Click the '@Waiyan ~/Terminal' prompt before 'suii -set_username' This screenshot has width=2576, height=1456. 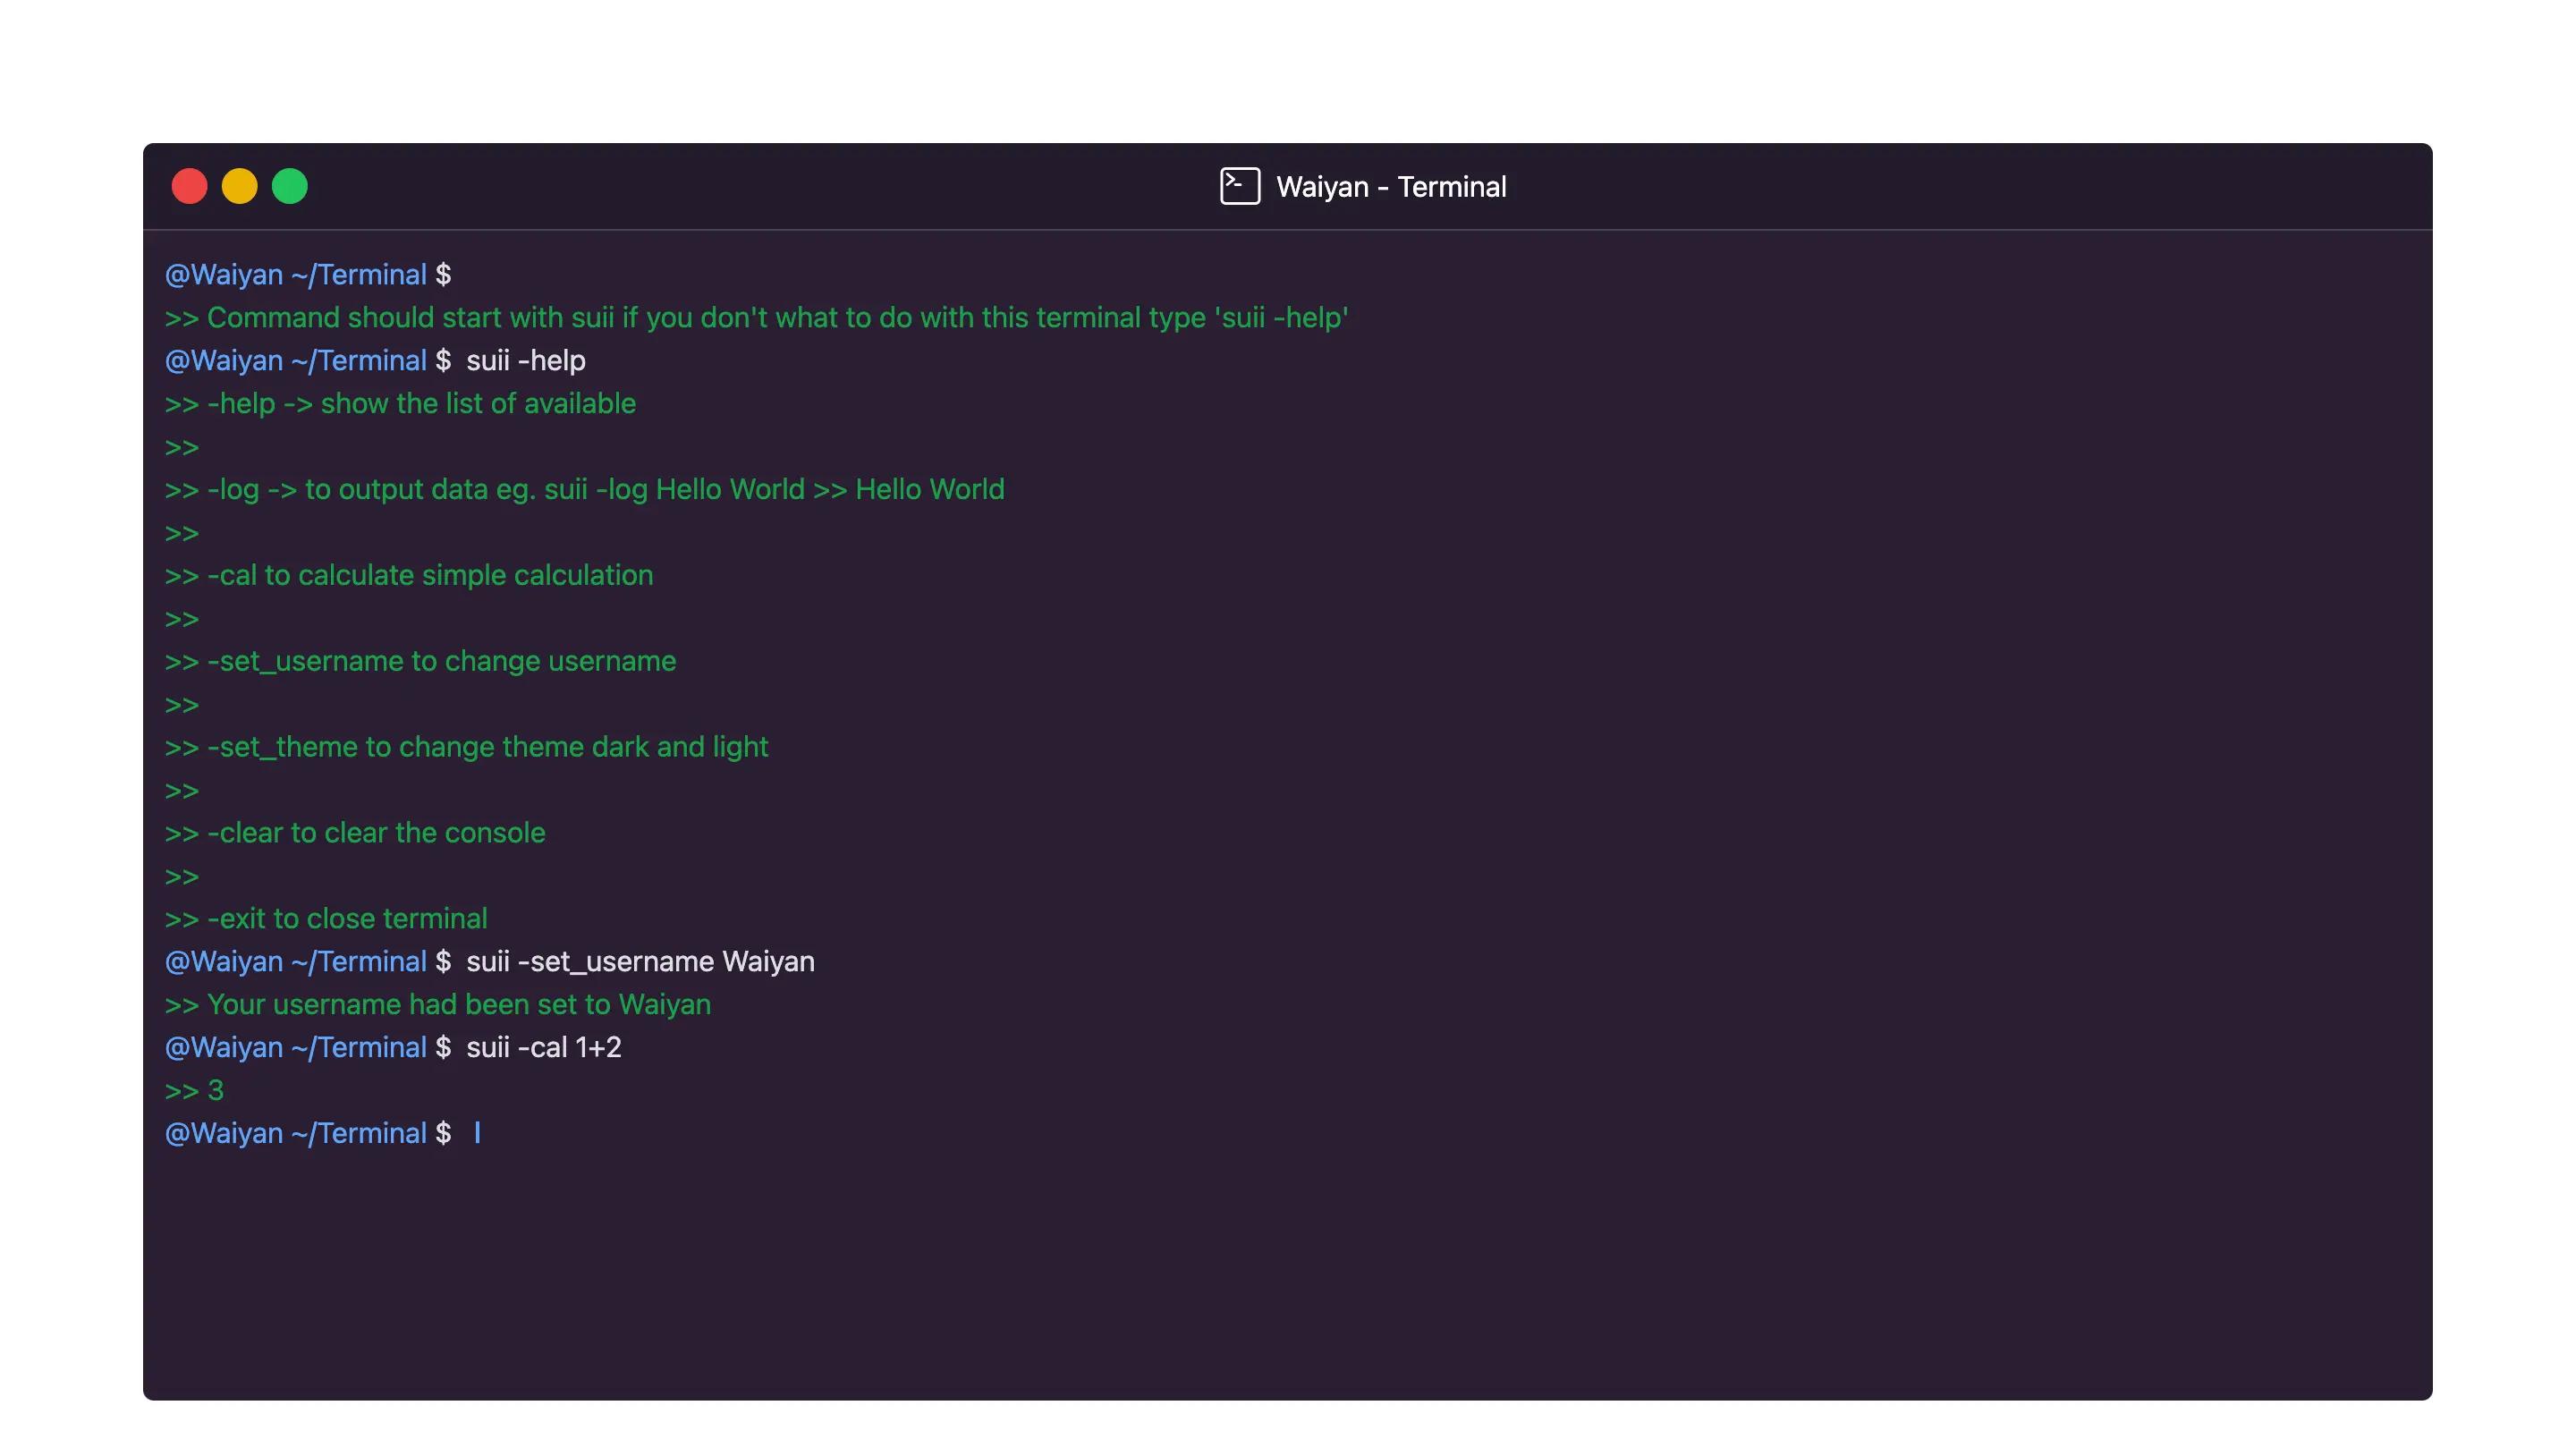point(296,961)
